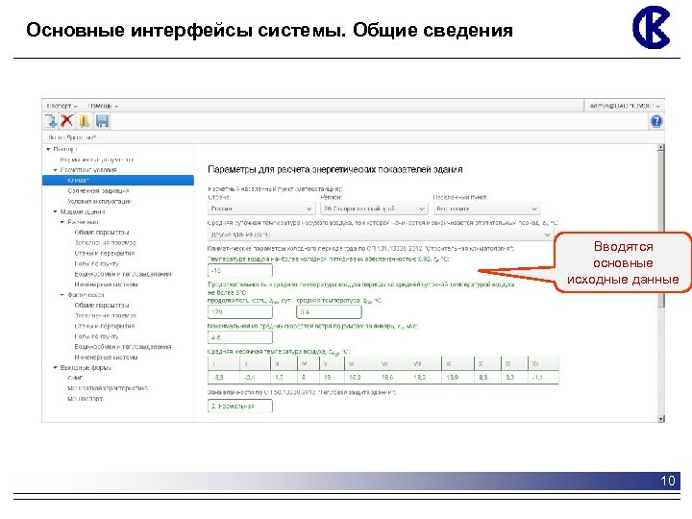Open Общие параметры under Фактическая
The height and width of the screenshot is (519, 692).
(102, 306)
